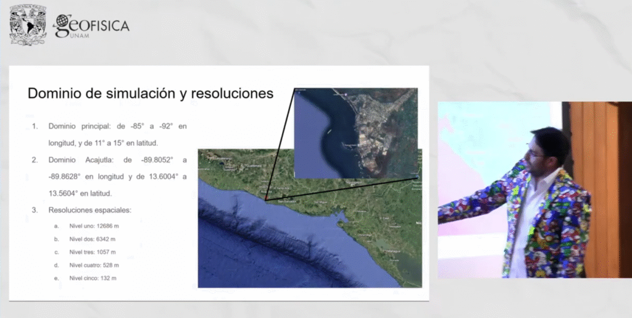The height and width of the screenshot is (318, 632).
Task: Click the 'Dominio principal' list item
Action: 117,135
